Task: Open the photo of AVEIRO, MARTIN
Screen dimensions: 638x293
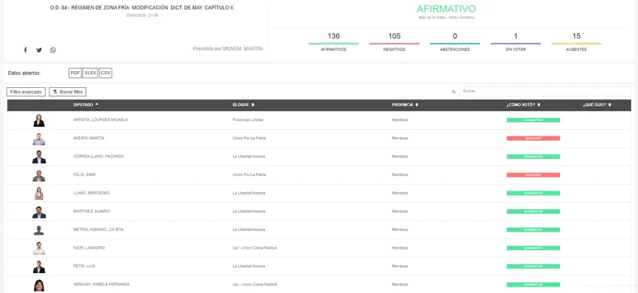Action: 39,139
